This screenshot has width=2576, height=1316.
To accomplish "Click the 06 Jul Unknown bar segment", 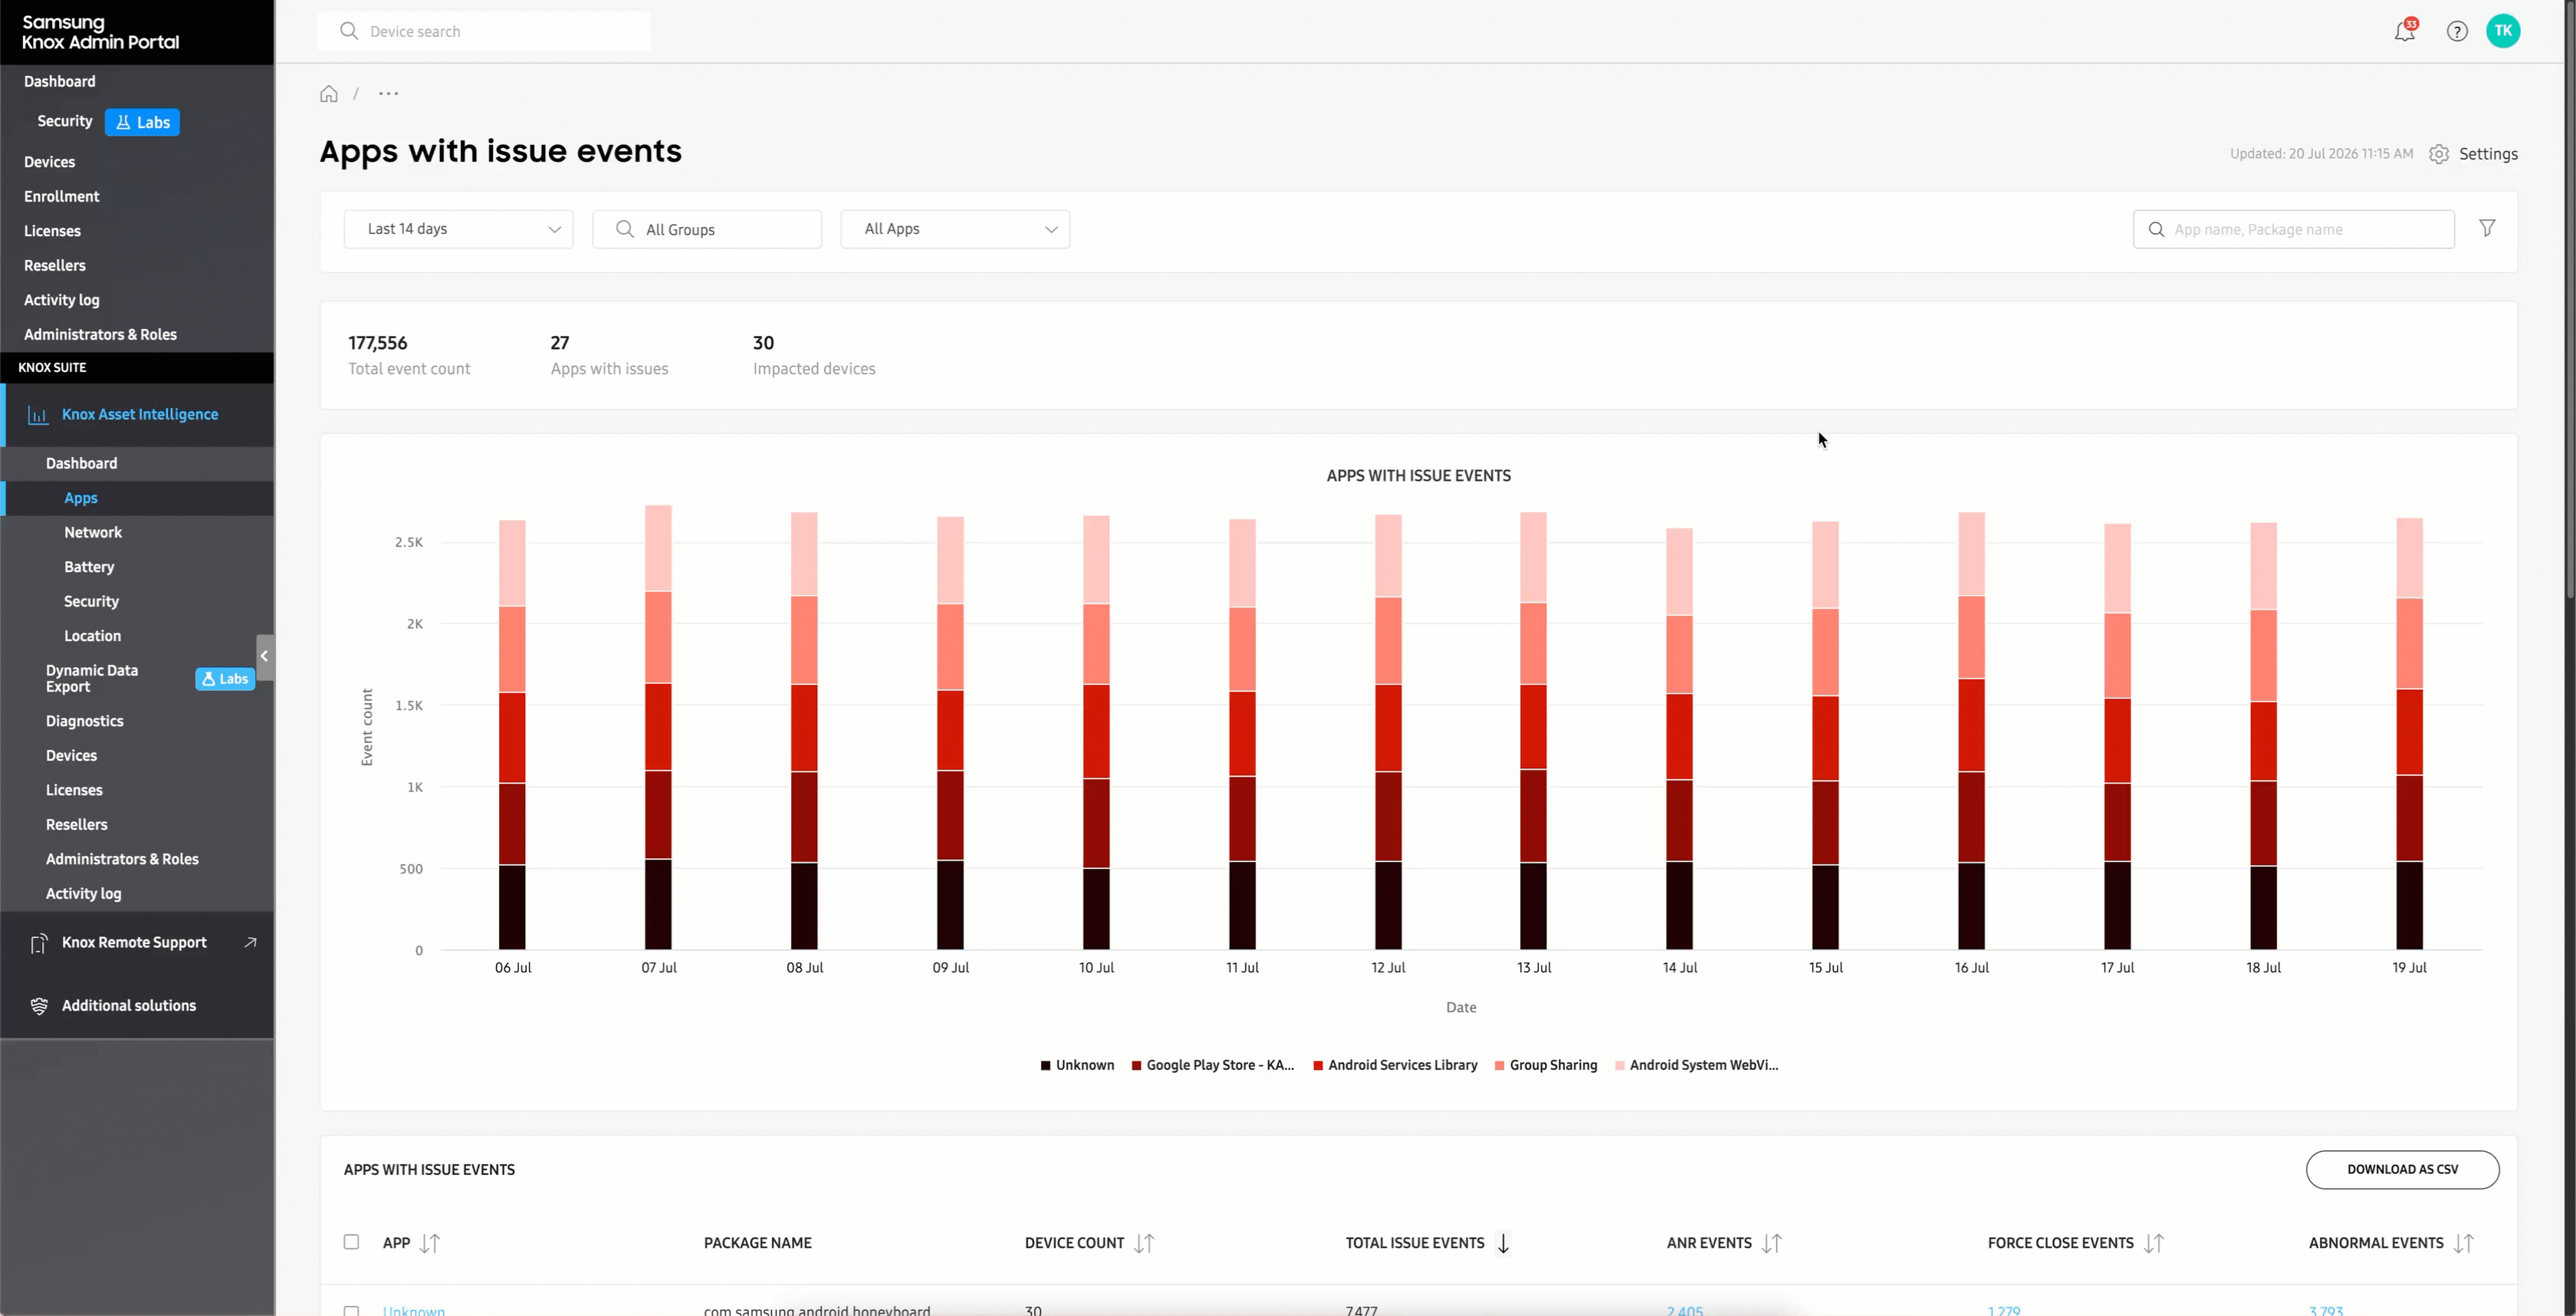I will click(x=512, y=907).
